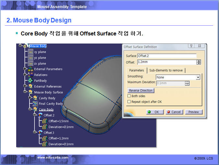
Task: Collapse the Mouse Body Surface node
Action: (25, 92)
